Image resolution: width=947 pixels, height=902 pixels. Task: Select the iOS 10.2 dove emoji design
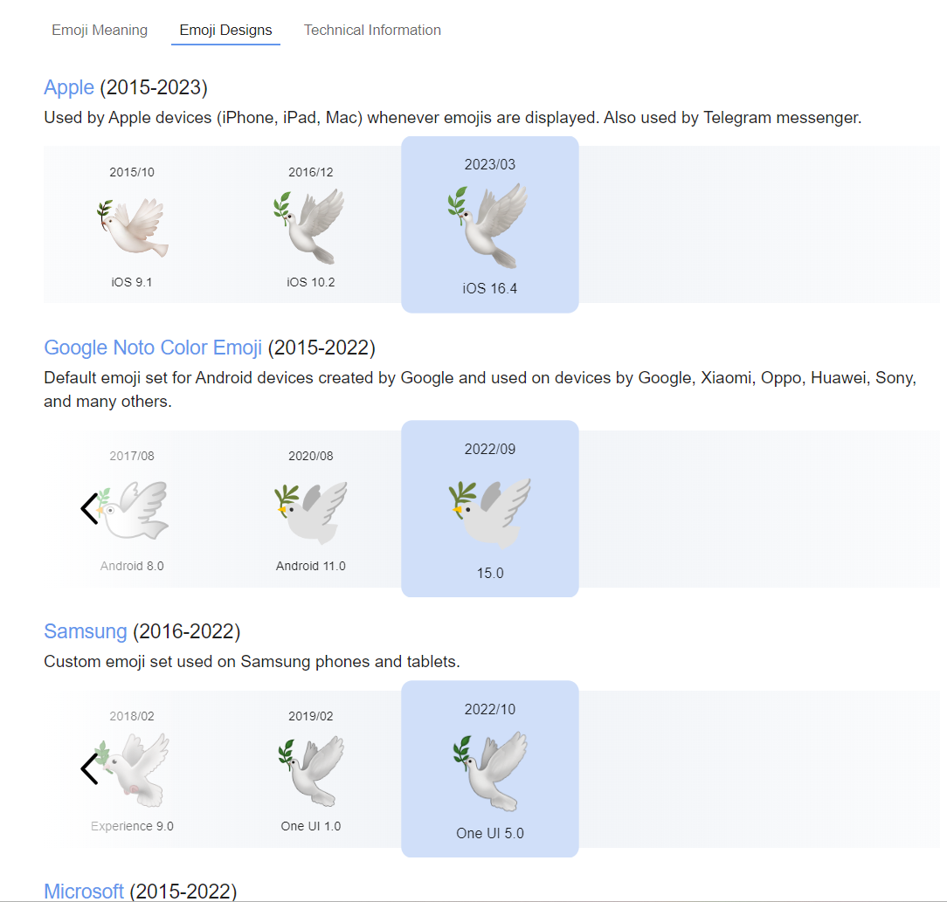coord(310,227)
